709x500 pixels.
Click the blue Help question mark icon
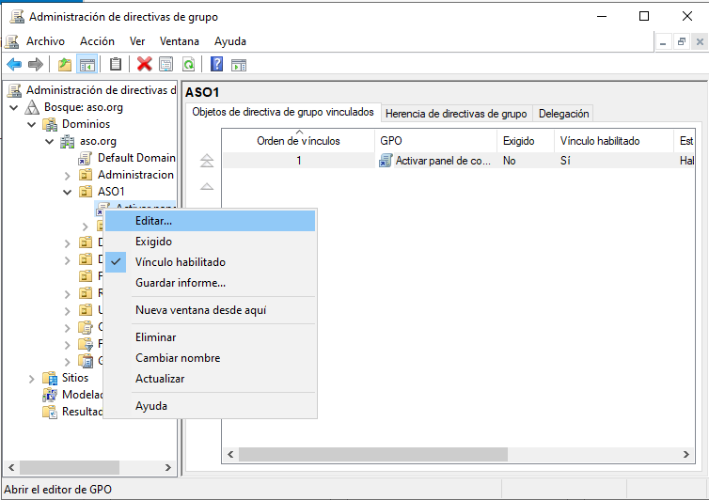pyautogui.click(x=216, y=64)
